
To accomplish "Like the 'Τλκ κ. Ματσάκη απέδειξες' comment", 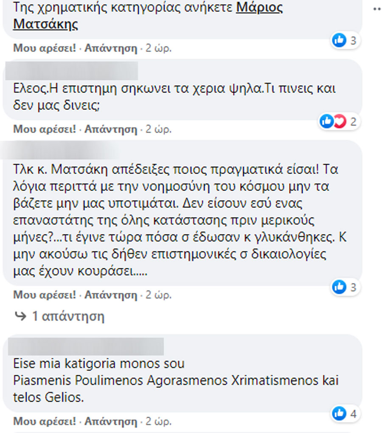I will click(x=45, y=295).
